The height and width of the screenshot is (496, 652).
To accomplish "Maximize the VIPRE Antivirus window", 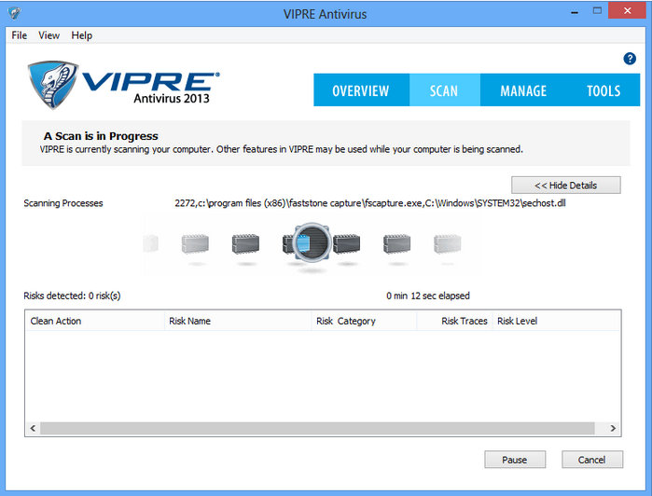I will pos(597,11).
